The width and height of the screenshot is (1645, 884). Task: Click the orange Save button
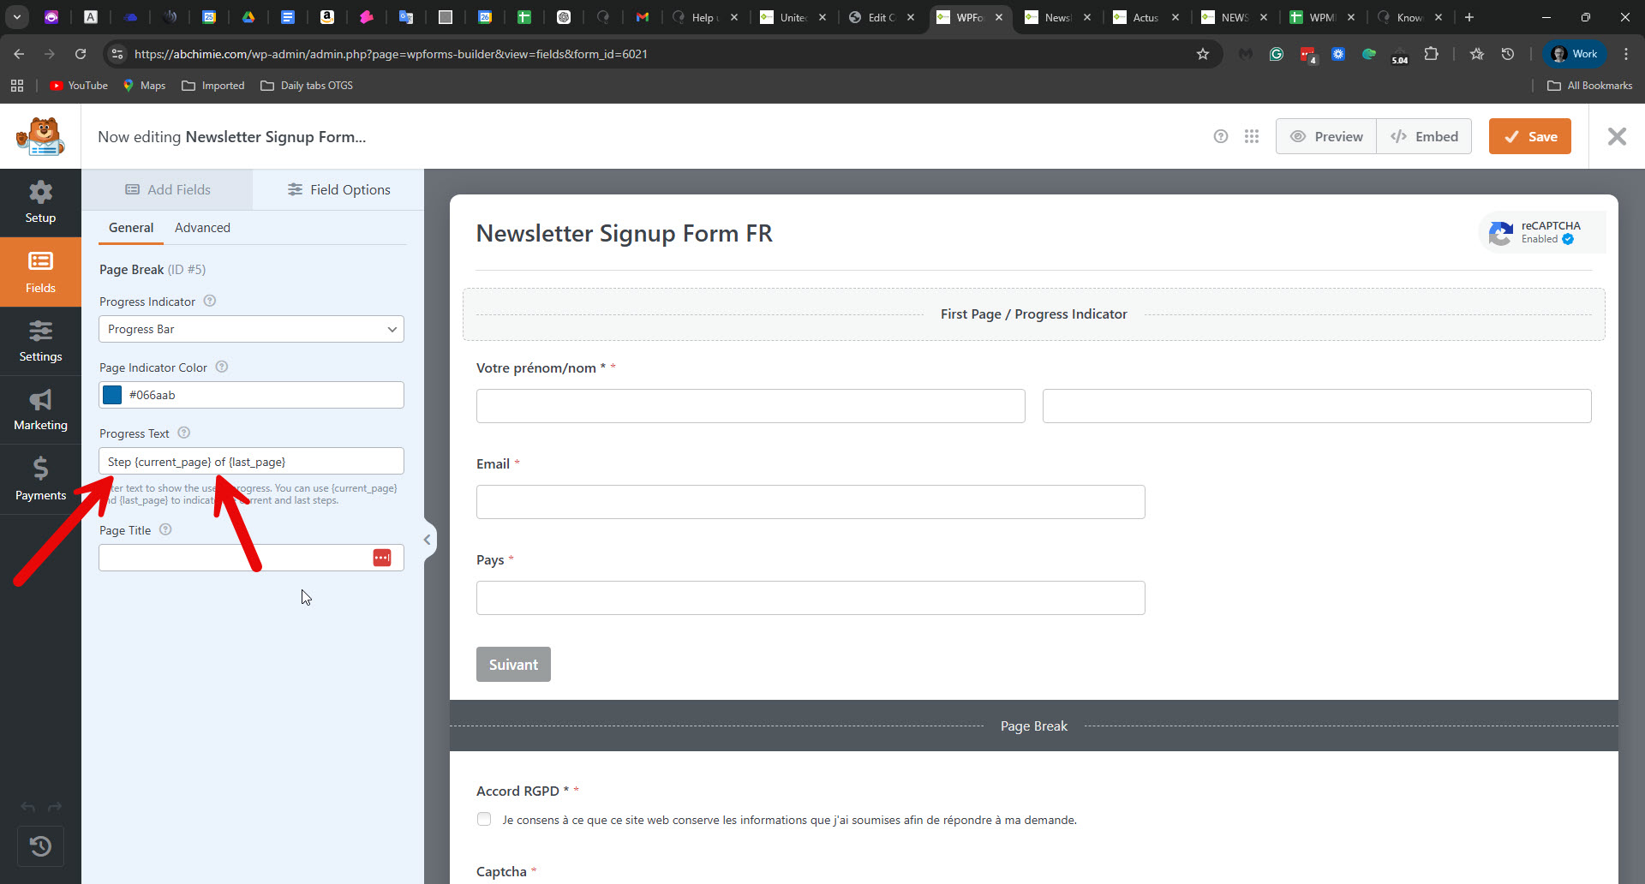pyautogui.click(x=1529, y=136)
